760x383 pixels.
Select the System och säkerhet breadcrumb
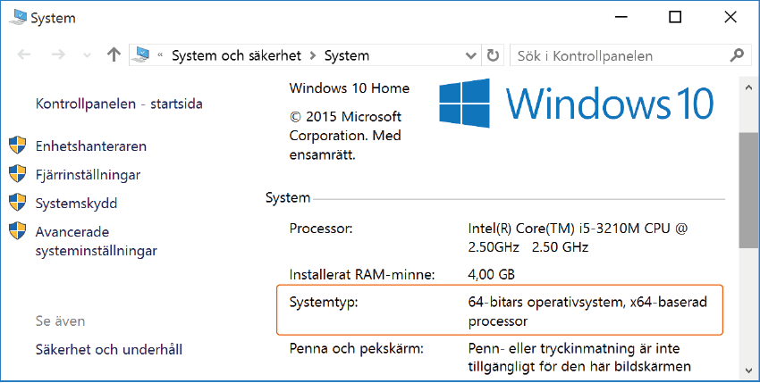tap(237, 55)
